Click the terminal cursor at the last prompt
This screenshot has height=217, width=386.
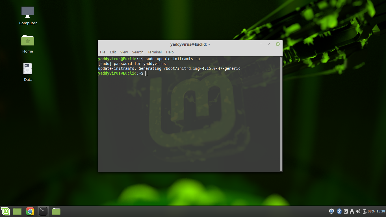point(147,73)
